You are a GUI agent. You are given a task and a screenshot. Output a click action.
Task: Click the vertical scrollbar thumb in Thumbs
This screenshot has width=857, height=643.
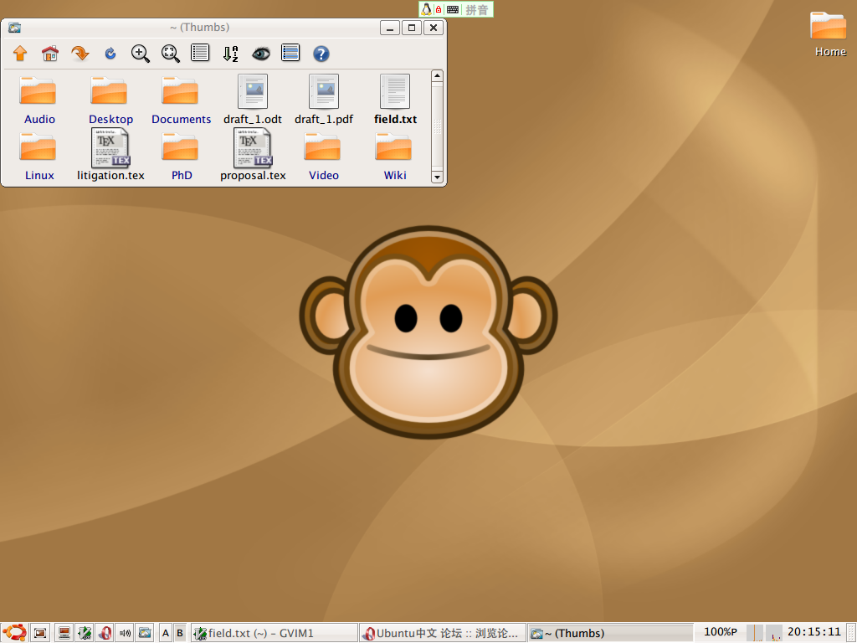pyautogui.click(x=437, y=126)
